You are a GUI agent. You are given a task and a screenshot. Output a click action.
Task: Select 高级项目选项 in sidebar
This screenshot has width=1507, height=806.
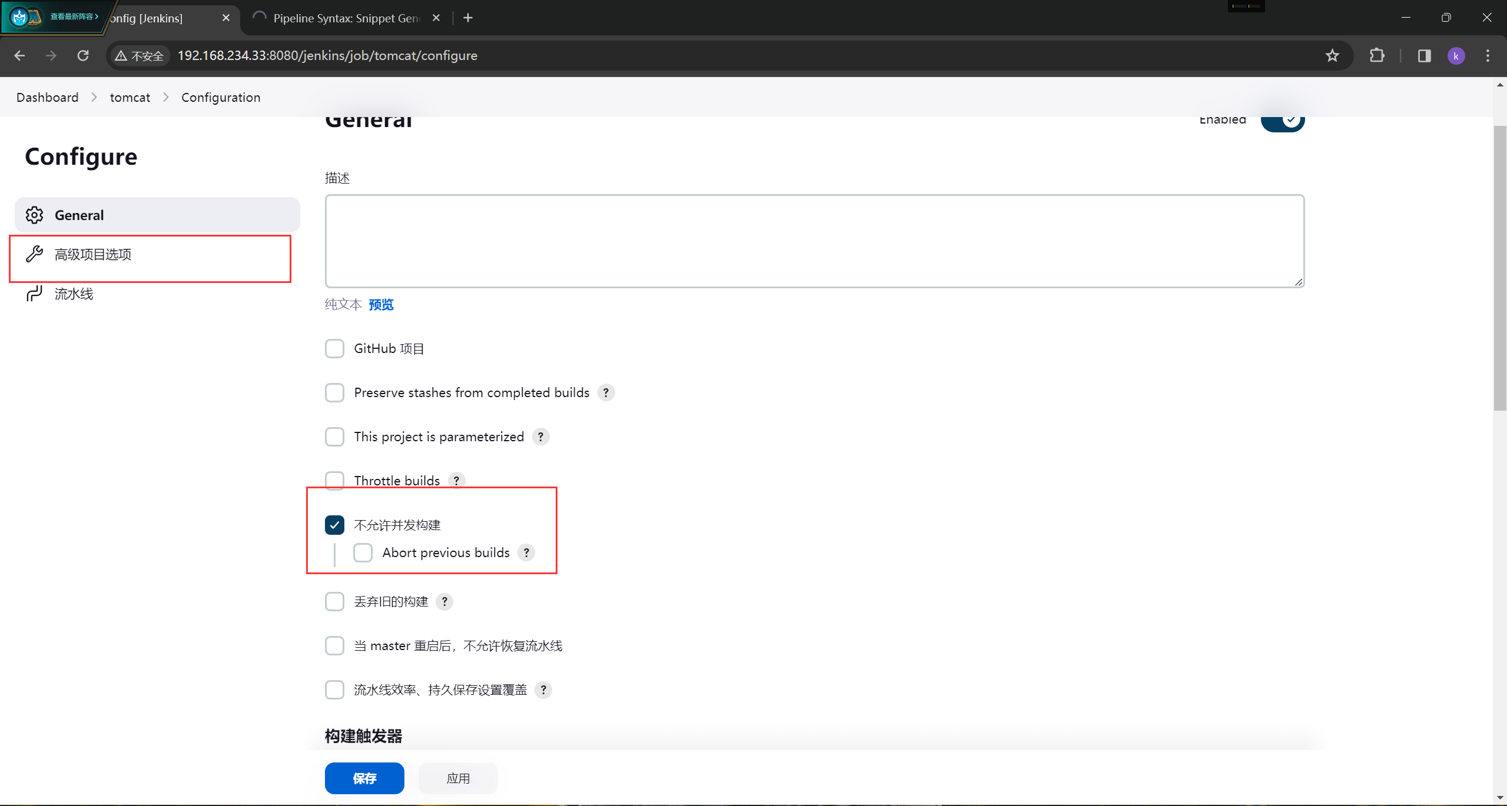pos(93,254)
